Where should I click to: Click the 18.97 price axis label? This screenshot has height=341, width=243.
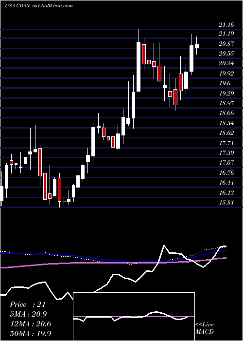click(x=226, y=103)
